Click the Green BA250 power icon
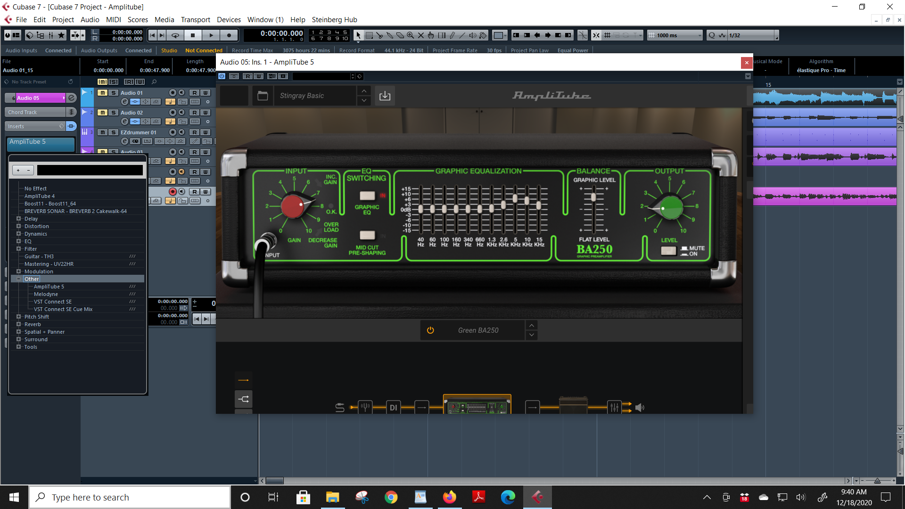905x509 pixels. point(430,330)
